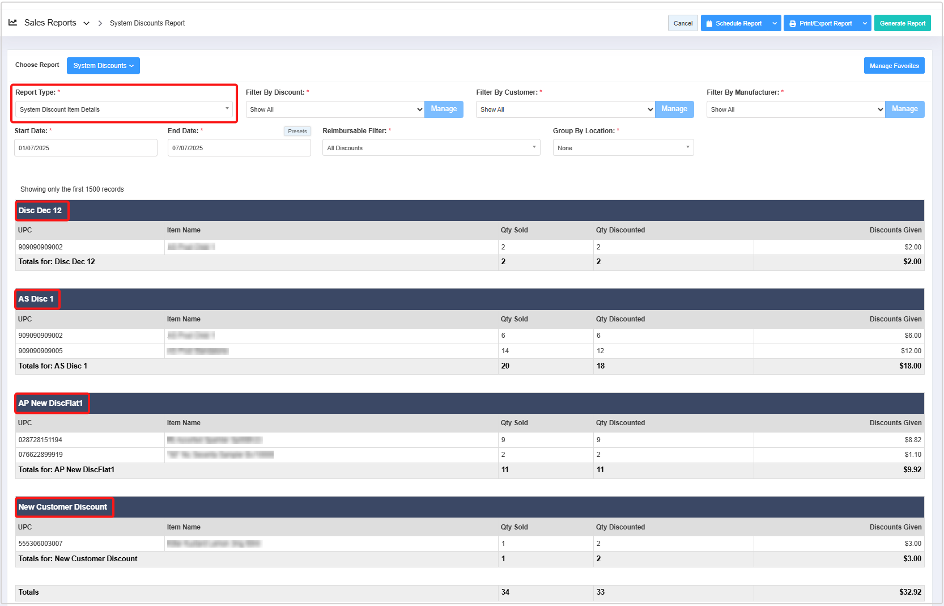The height and width of the screenshot is (606, 944).
Task: Open the System Discounts report chooser
Action: pyautogui.click(x=103, y=66)
